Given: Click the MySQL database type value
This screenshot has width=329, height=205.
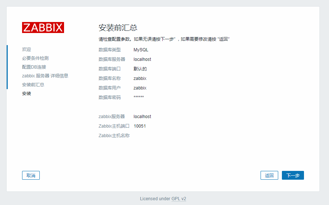Looking at the screenshot, I should click(141, 50).
